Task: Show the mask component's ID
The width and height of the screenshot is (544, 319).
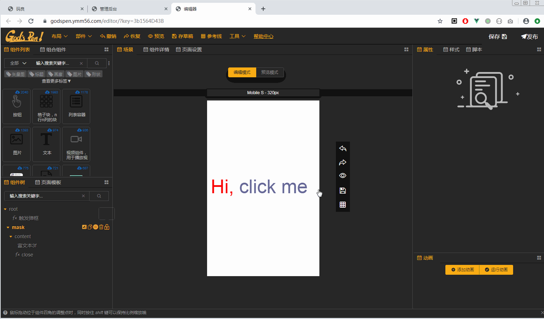Action: pos(95,227)
